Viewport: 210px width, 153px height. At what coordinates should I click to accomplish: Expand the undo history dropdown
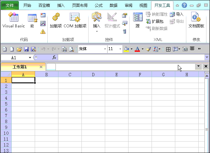(48, 49)
